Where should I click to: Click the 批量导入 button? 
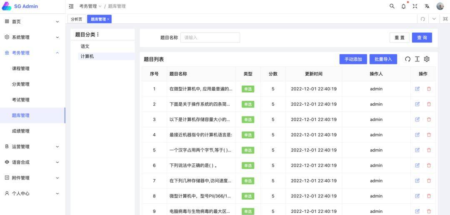(x=383, y=59)
